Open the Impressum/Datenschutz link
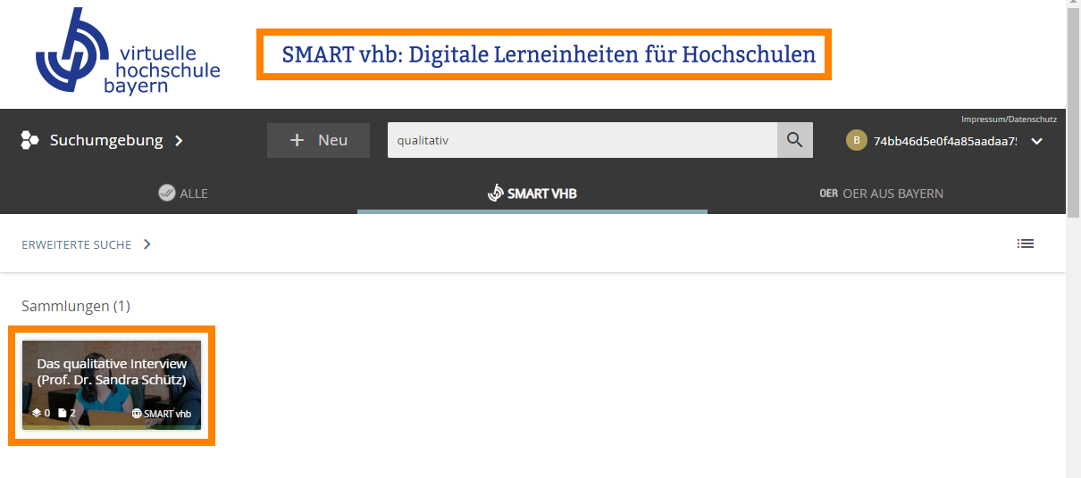The image size is (1081, 478). coord(1009,119)
